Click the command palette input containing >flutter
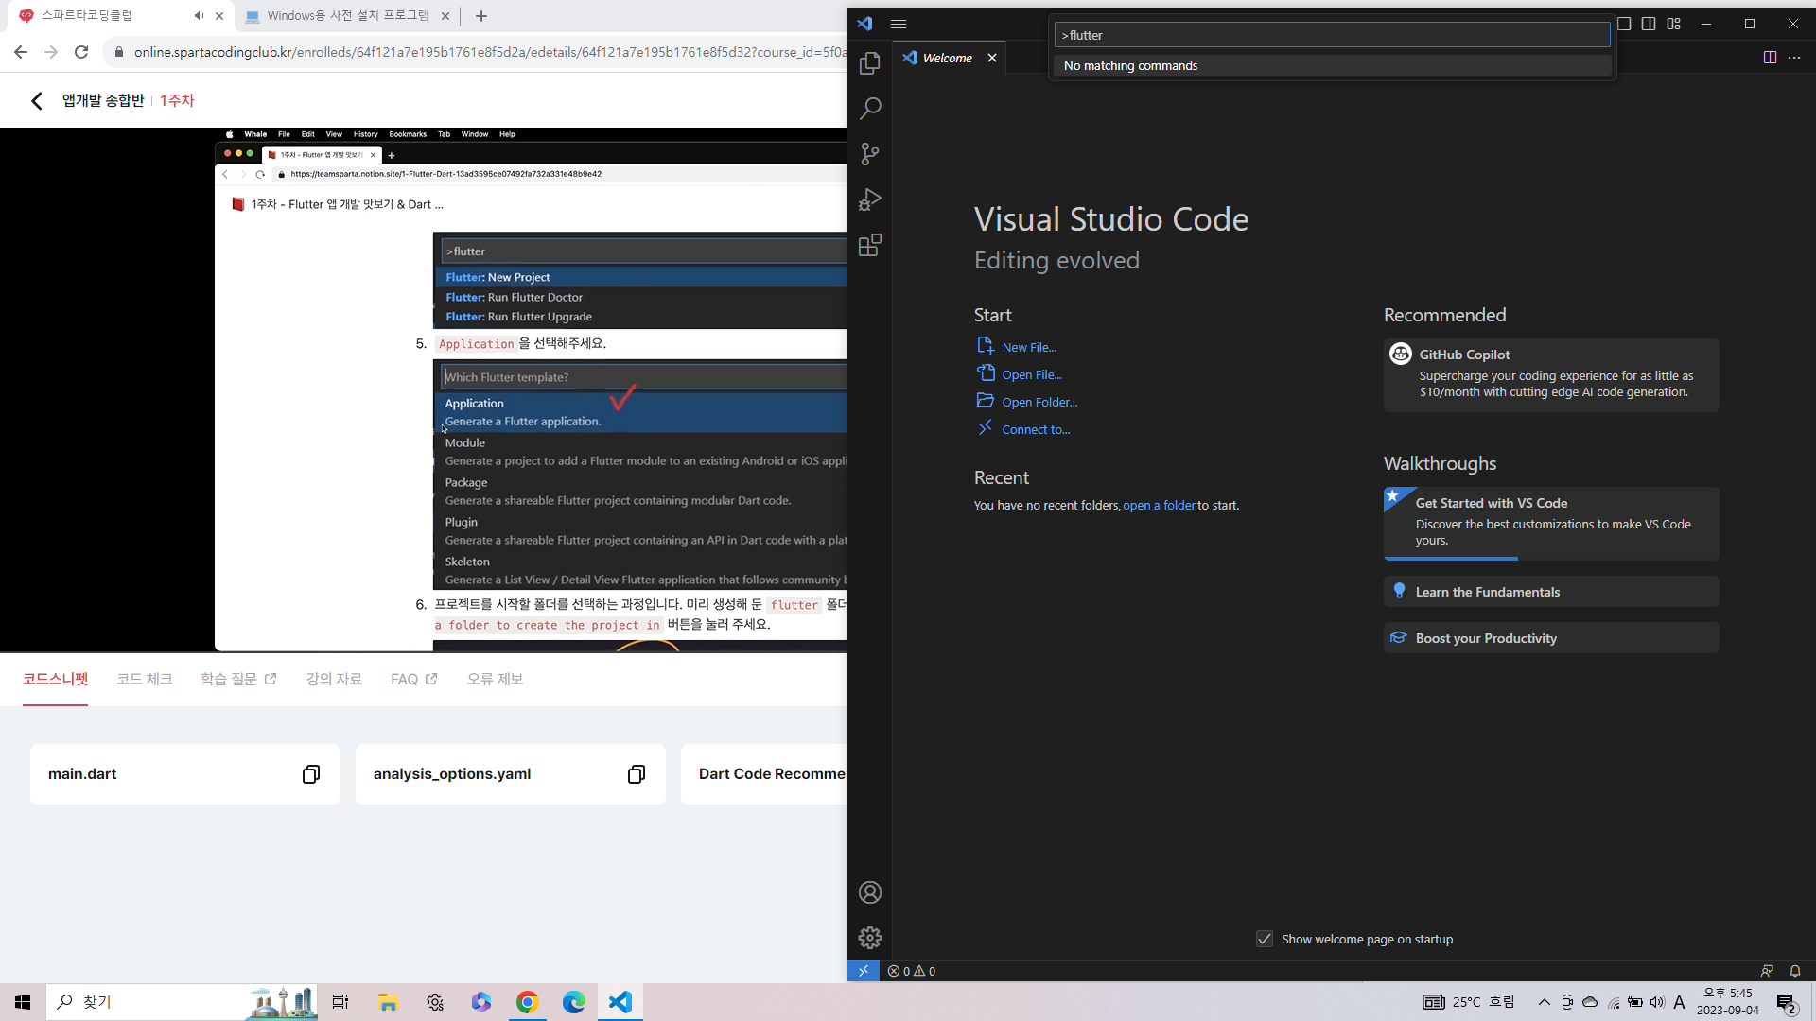The width and height of the screenshot is (1816, 1021). [x=1332, y=35]
